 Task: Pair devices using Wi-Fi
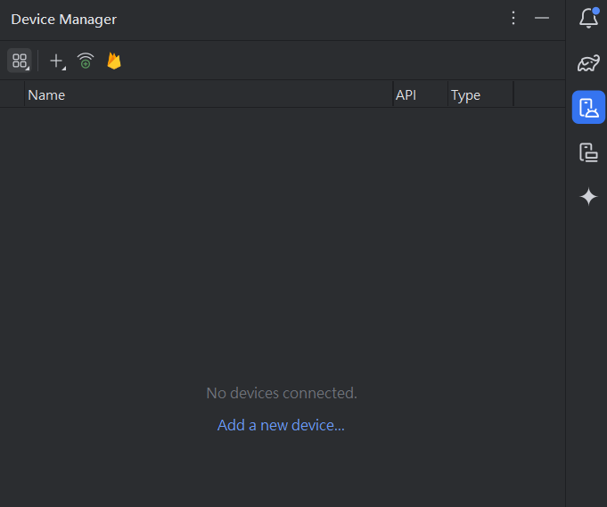click(x=86, y=61)
